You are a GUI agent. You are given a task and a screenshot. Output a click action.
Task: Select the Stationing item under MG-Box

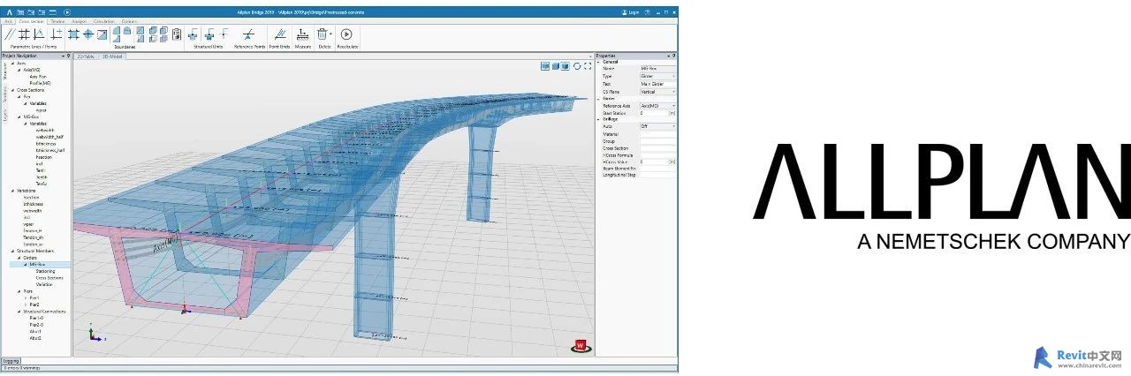pos(46,271)
